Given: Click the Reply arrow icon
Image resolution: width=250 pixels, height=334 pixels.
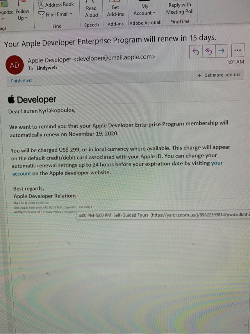Looking at the screenshot, I should click(196, 51).
